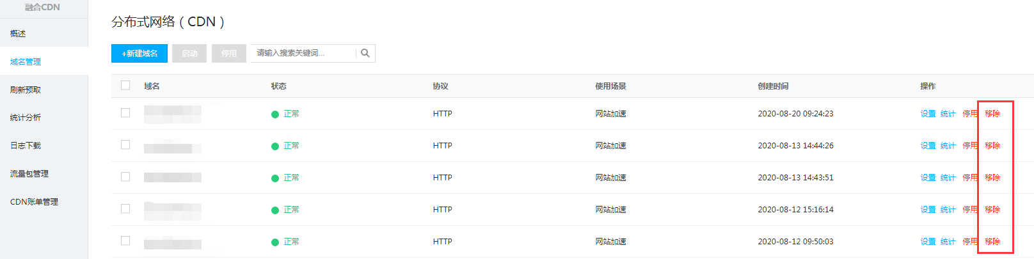This screenshot has width=1034, height=259.
Task: Check the row created 2020-08-12 15:16:14
Action: [x=125, y=208]
